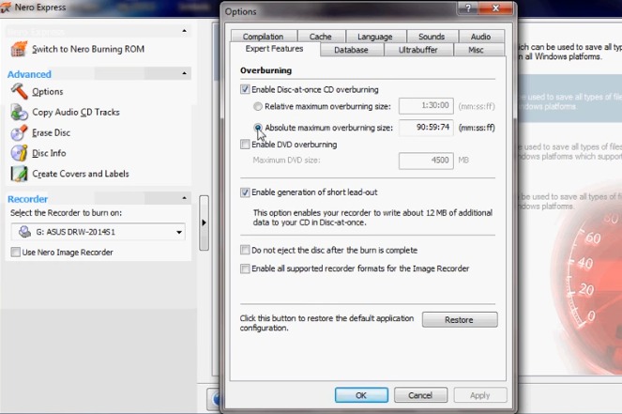This screenshot has height=414, width=622.
Task: Select the Expert Features tab
Action: (275, 49)
